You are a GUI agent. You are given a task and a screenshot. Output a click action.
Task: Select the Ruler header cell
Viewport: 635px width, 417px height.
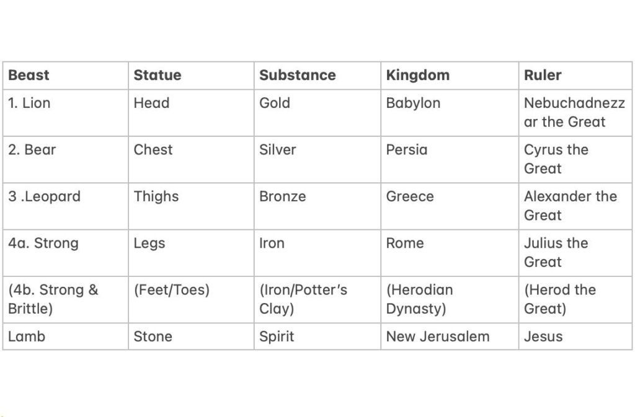(x=543, y=76)
